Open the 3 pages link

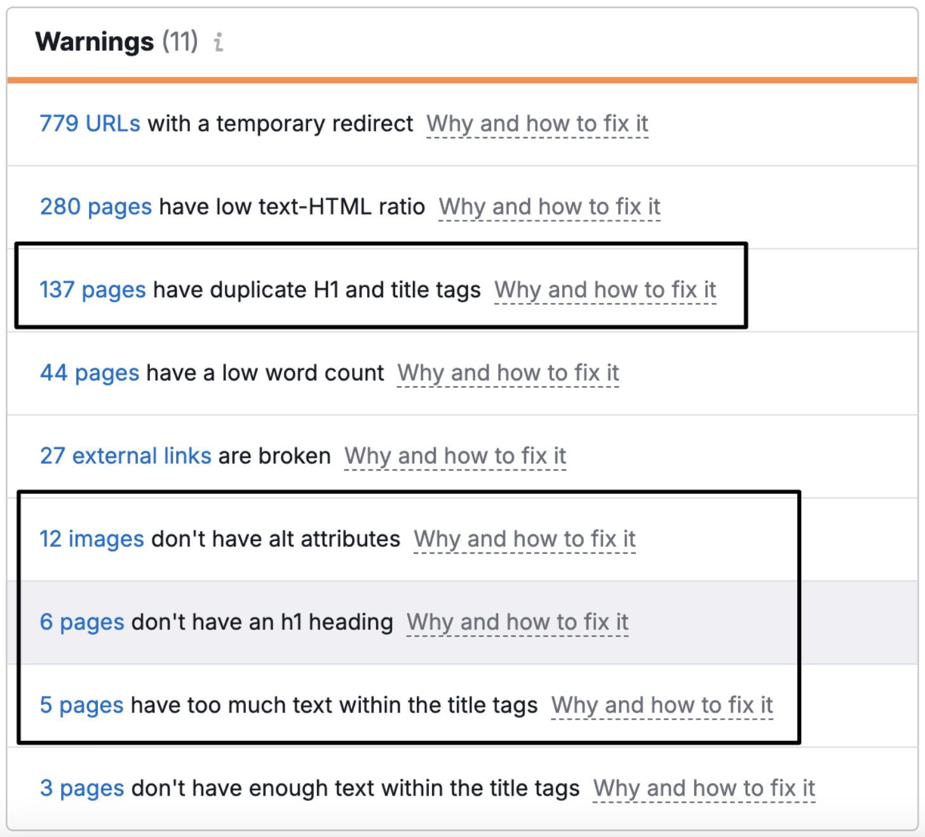point(82,788)
